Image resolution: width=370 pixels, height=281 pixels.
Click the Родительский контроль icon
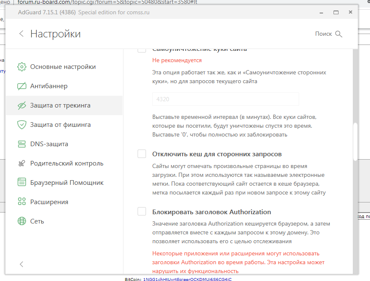click(22, 163)
